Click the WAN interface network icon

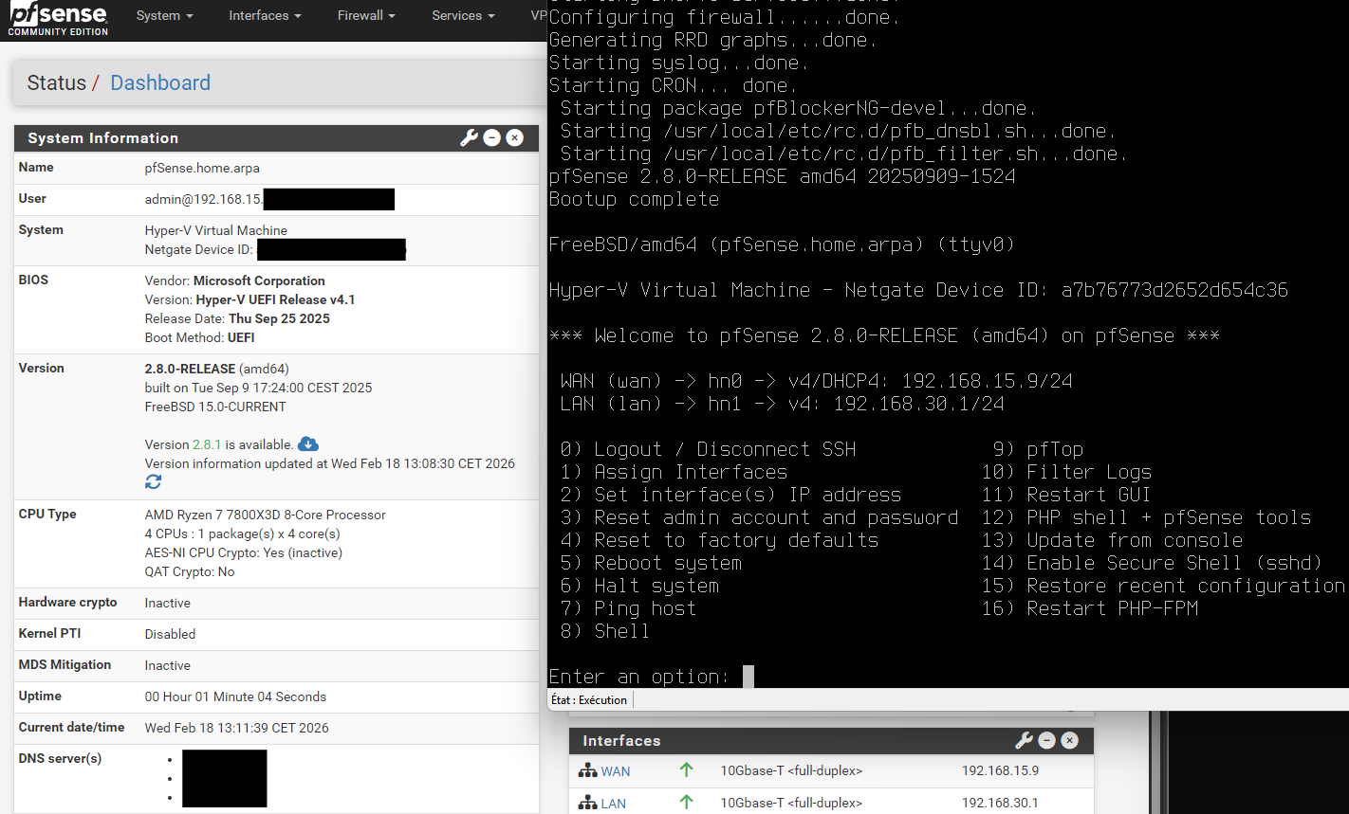586,770
